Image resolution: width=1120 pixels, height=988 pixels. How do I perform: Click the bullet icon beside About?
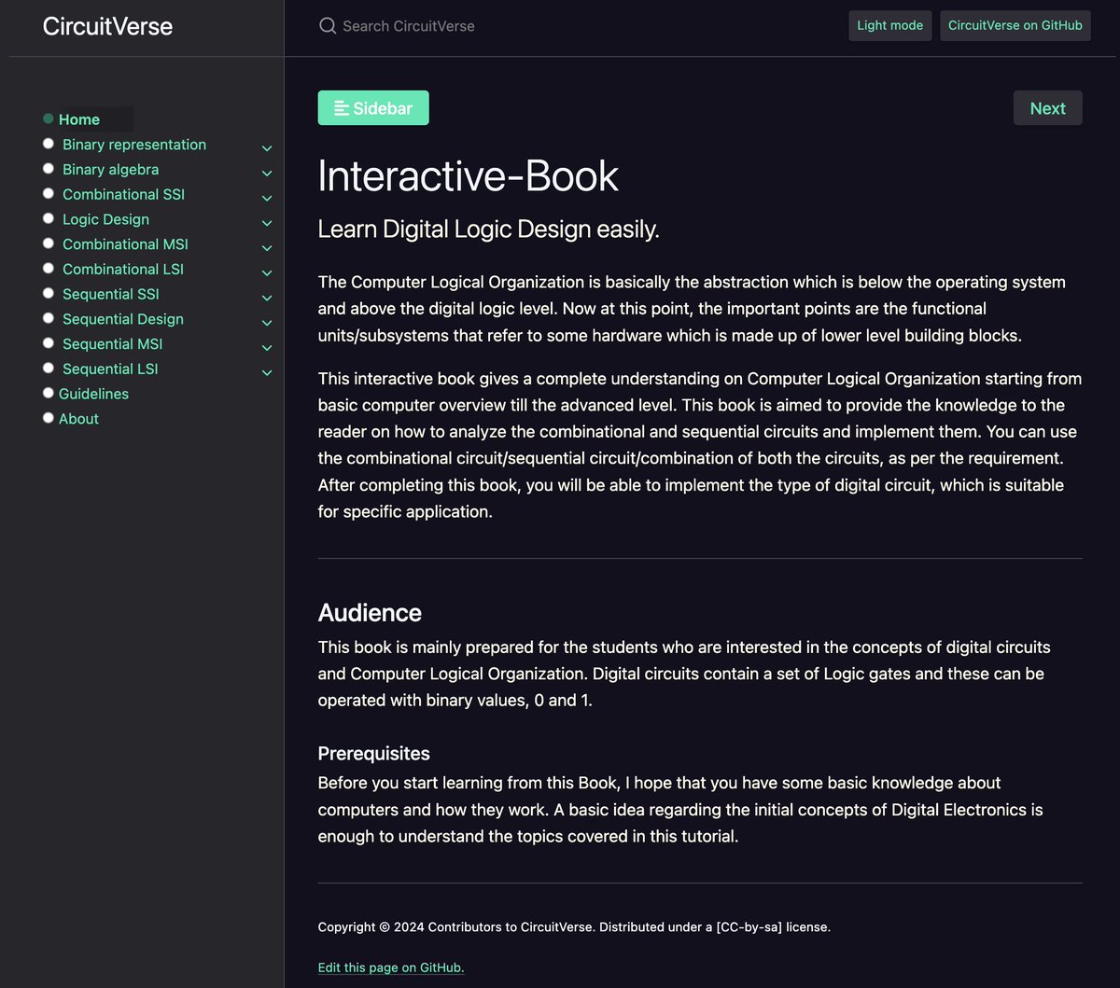click(48, 417)
